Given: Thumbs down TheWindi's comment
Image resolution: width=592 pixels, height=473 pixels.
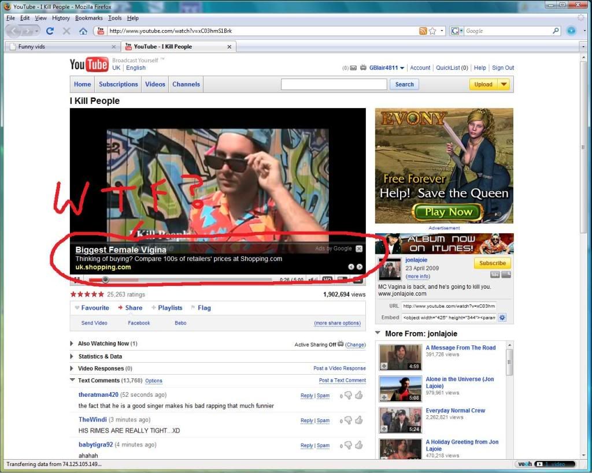Looking at the screenshot, I should tap(349, 420).
